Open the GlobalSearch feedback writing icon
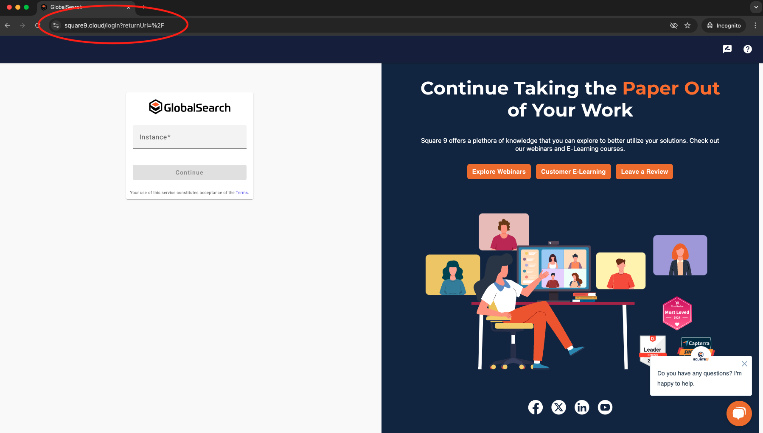763x433 pixels. 727,49
